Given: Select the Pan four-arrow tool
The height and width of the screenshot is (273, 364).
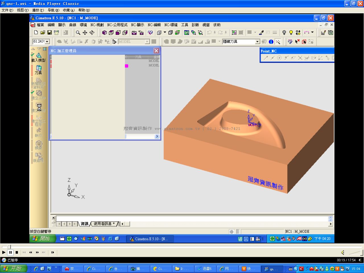Looking at the screenshot, I should [85, 32].
